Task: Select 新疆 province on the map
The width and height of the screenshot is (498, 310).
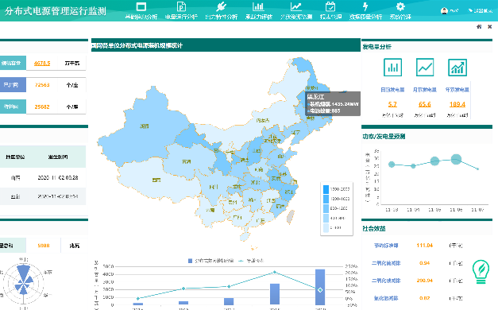Action: click(x=145, y=126)
